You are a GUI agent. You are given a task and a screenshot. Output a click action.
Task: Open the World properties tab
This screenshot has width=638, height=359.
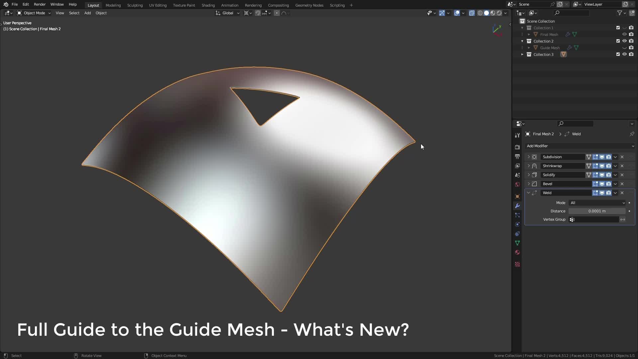pos(517,184)
